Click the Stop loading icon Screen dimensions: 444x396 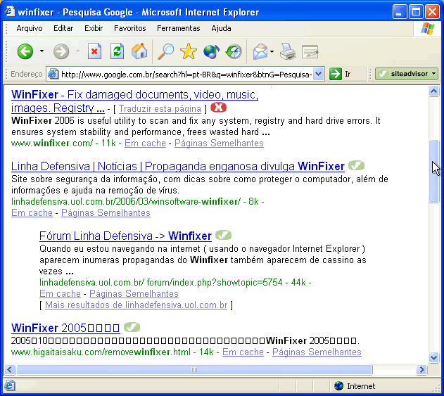click(x=95, y=51)
